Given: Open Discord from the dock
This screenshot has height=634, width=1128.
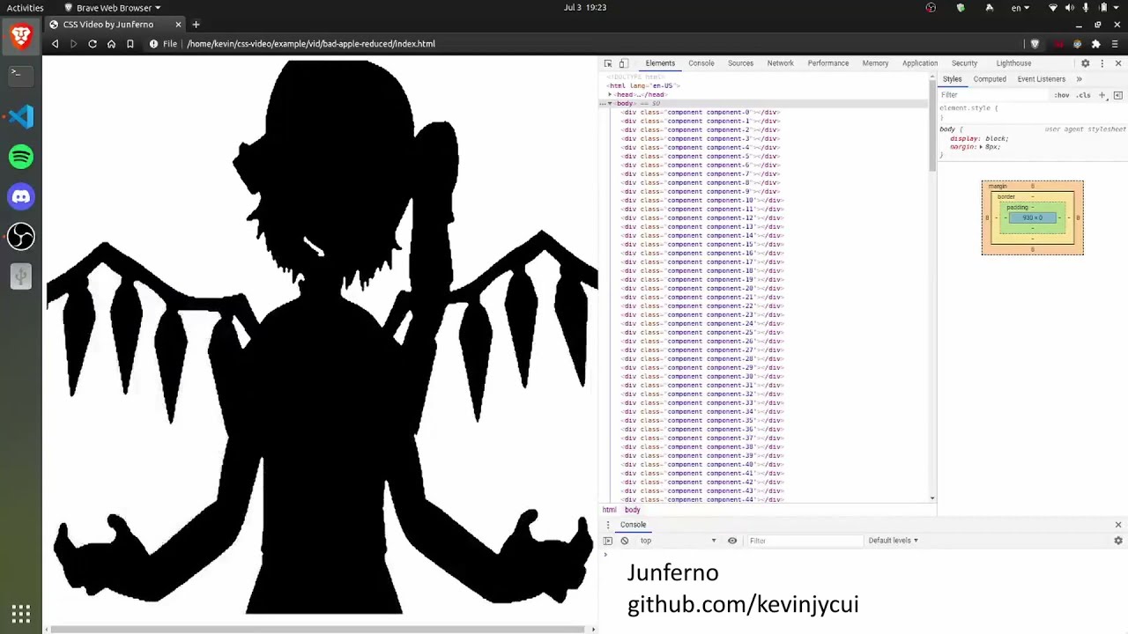Looking at the screenshot, I should coord(21,196).
